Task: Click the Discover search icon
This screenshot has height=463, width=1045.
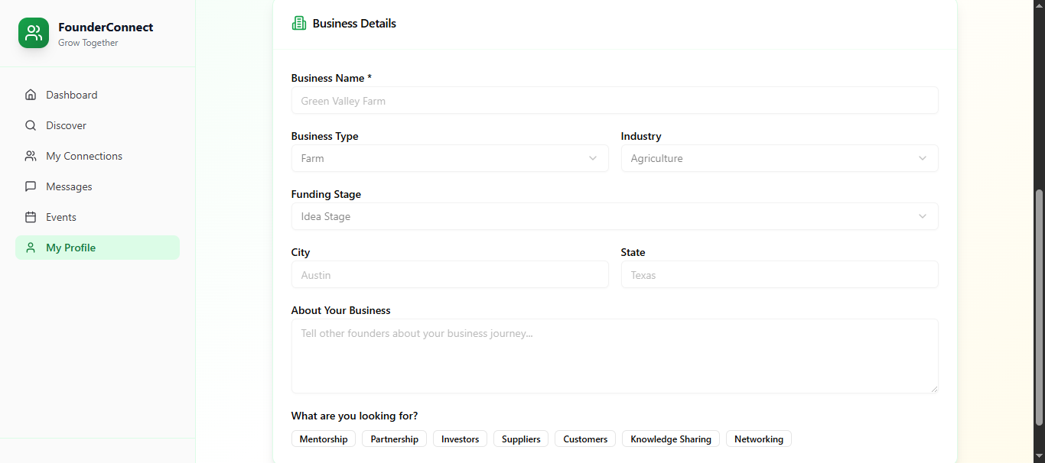Action: [31, 125]
